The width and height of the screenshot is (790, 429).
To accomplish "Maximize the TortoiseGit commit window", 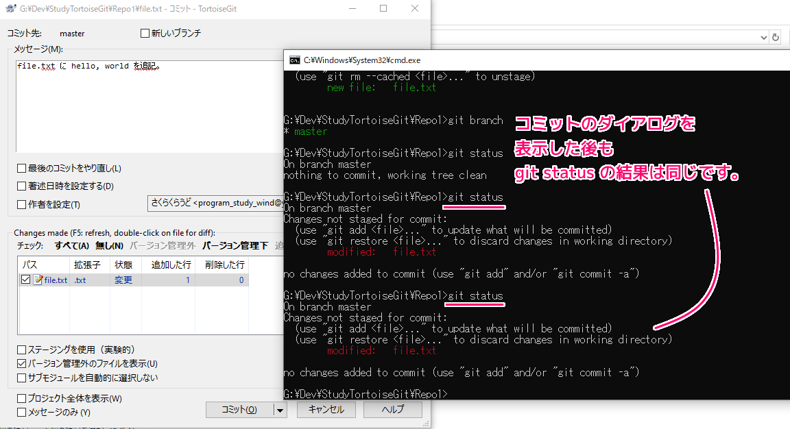I will (383, 9).
